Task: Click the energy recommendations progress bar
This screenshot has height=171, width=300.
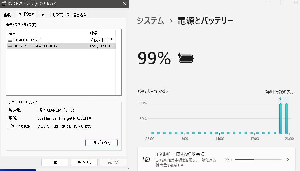Action: coord(258,159)
